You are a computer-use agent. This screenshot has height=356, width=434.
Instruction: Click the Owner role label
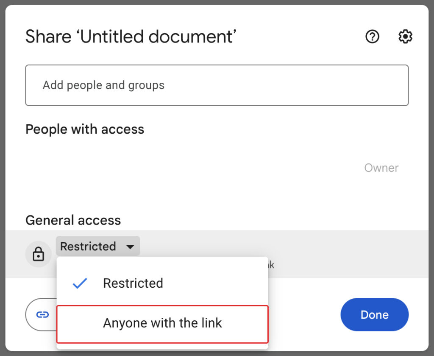tap(381, 168)
